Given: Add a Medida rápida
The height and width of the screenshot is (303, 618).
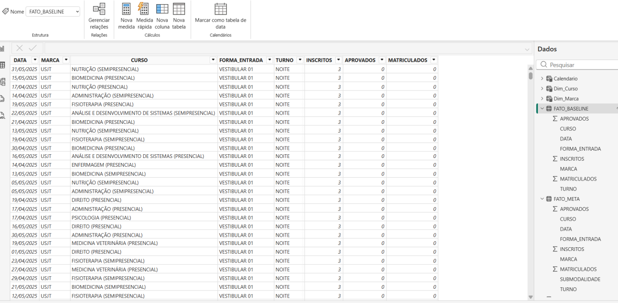Looking at the screenshot, I should [x=144, y=16].
